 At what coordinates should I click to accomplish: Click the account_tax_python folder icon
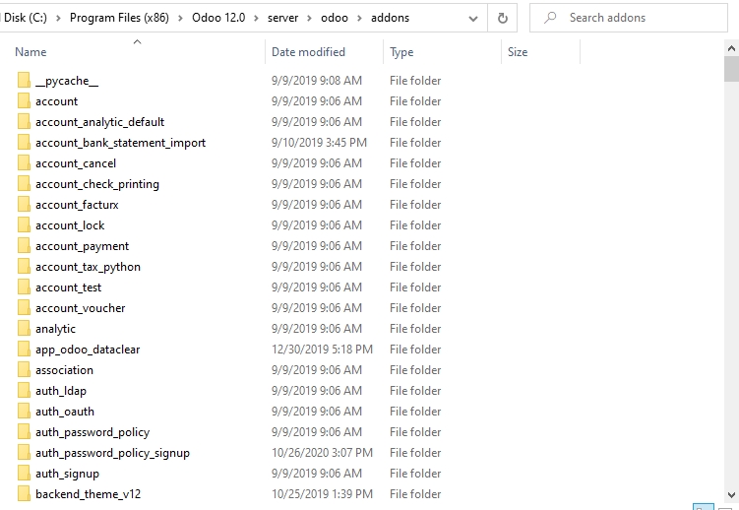24,267
